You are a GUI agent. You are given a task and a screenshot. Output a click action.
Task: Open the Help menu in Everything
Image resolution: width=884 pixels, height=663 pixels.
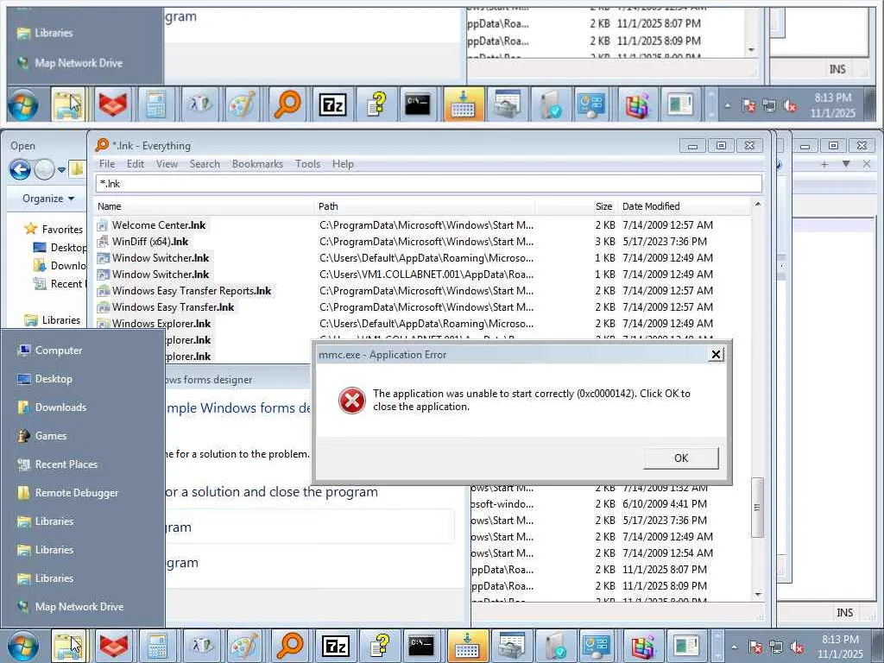click(343, 164)
